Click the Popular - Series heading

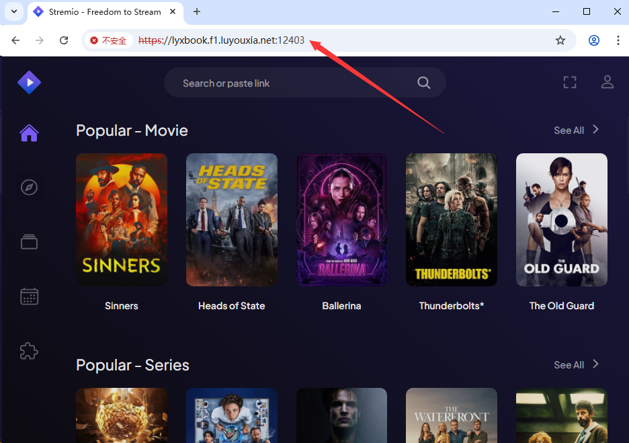click(132, 365)
